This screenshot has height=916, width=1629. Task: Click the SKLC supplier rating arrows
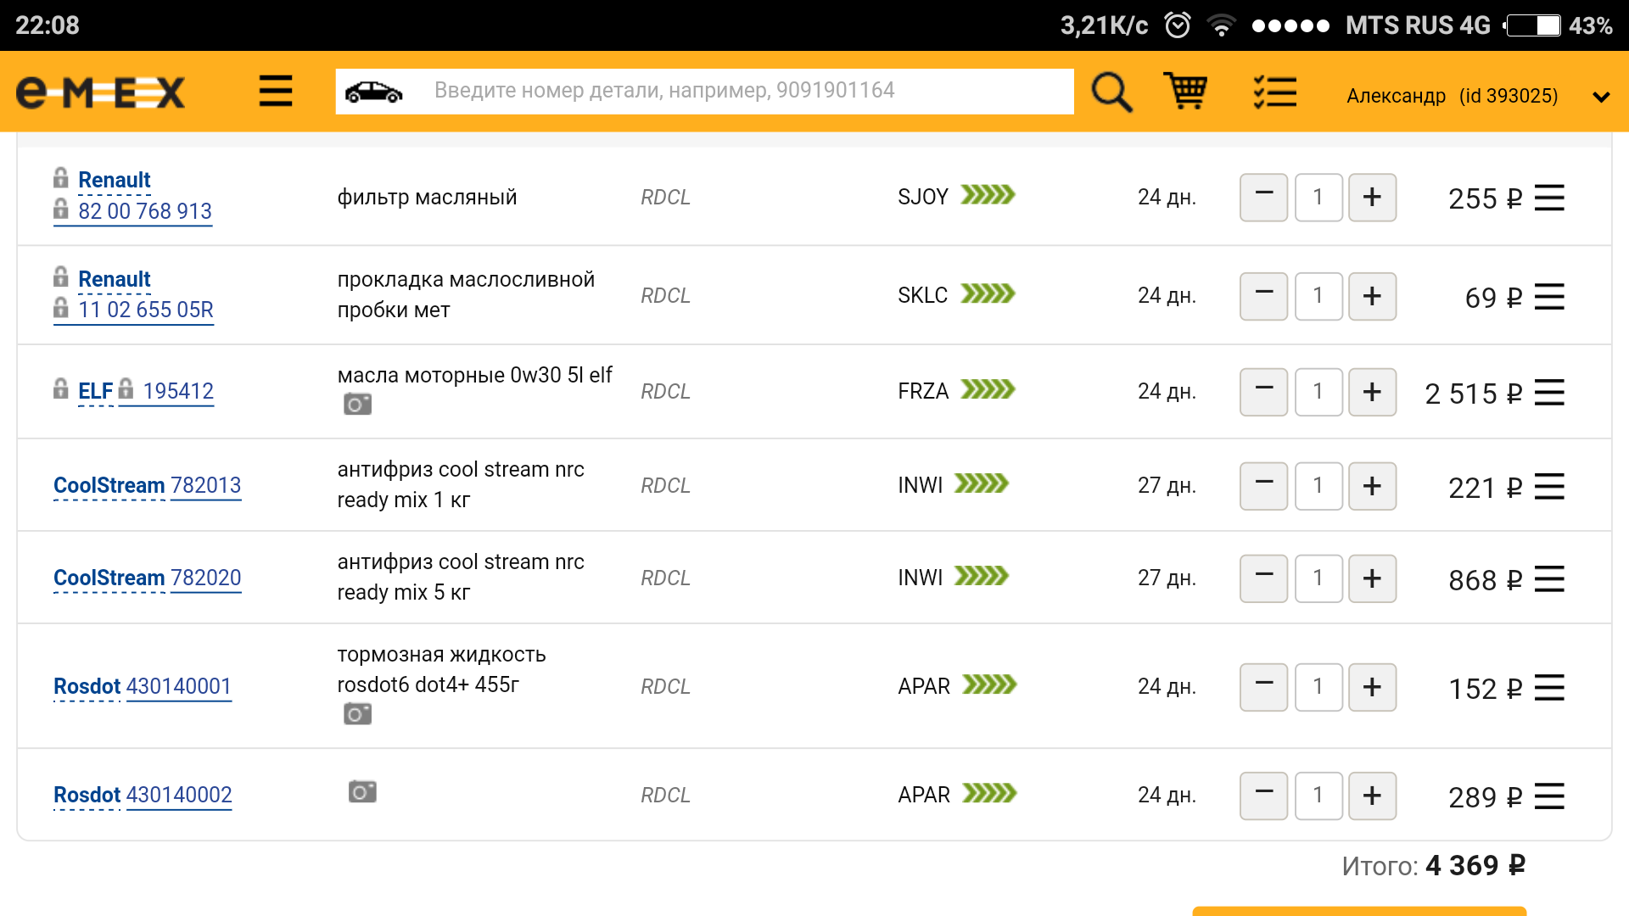click(x=988, y=293)
